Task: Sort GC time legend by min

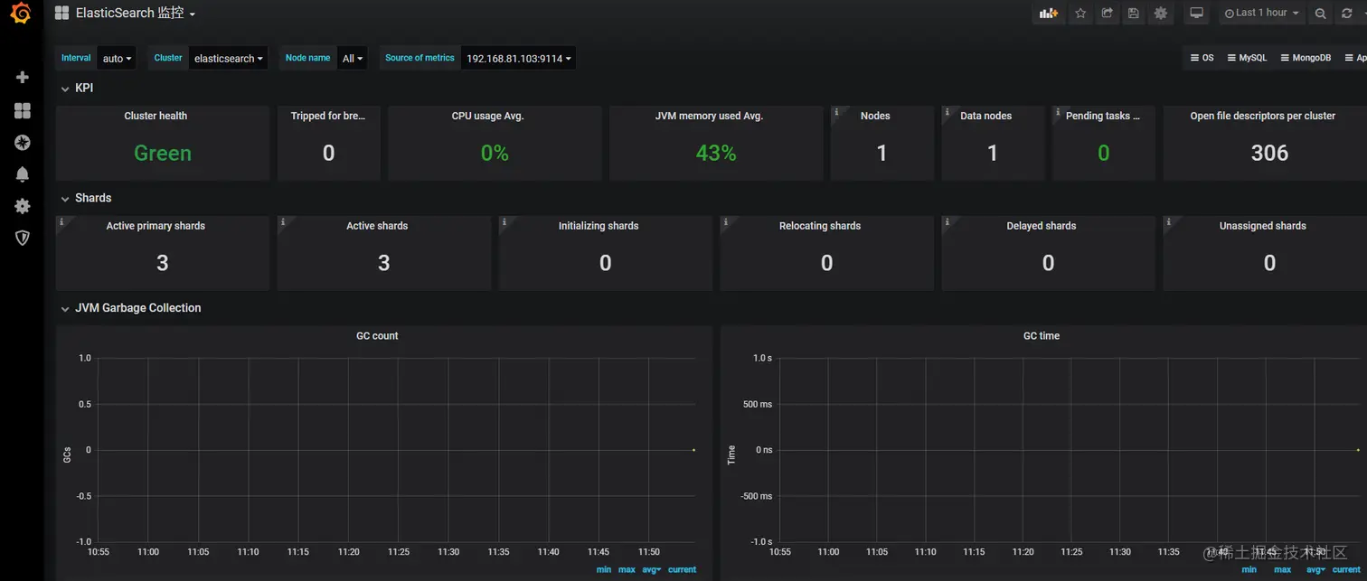Action: 1249,570
